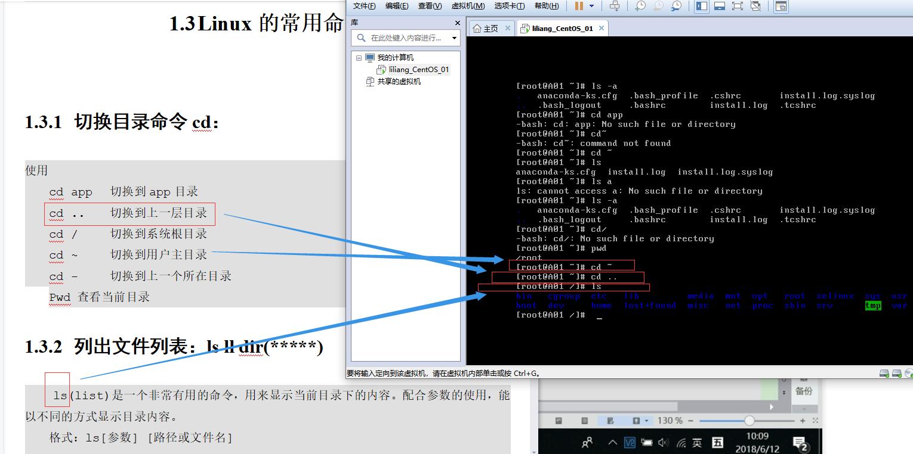Select 共享的虚拟机 in the library tree
The width and height of the screenshot is (913, 454).
tap(399, 82)
